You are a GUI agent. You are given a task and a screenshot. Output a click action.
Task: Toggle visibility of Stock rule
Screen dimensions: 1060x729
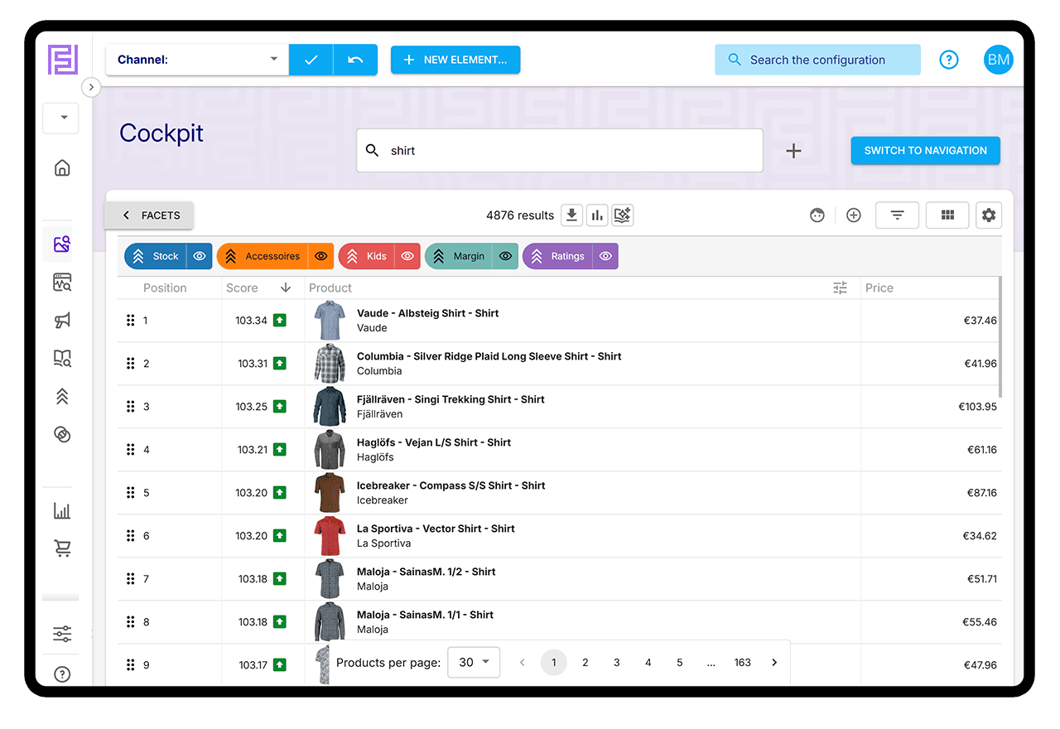tap(200, 256)
